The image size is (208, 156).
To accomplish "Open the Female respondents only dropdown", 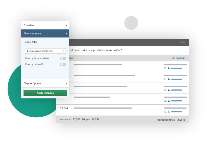I will [x=45, y=51].
